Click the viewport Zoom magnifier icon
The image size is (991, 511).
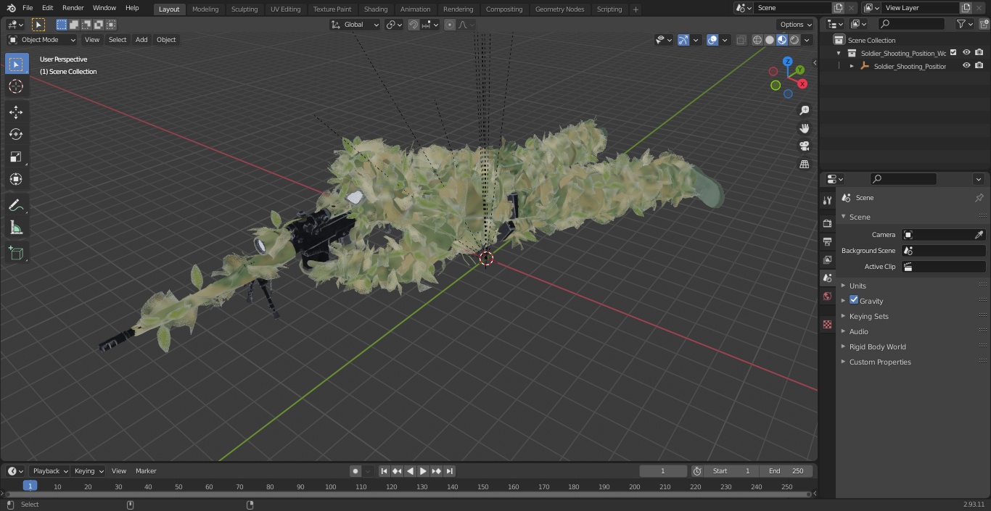point(804,110)
